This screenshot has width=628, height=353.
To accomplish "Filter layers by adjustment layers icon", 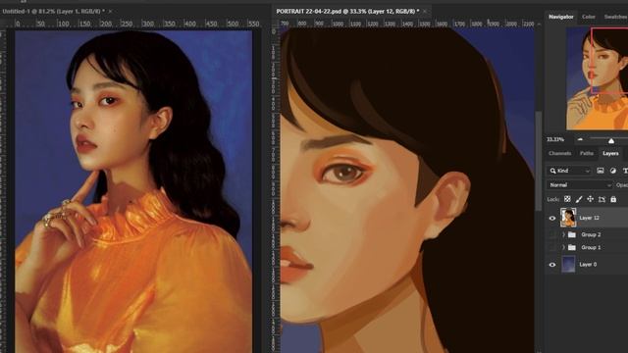I will coord(612,171).
